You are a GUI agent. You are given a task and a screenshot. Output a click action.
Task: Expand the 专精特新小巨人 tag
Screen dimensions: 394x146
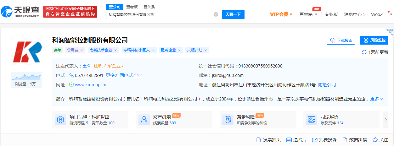pos(139,50)
